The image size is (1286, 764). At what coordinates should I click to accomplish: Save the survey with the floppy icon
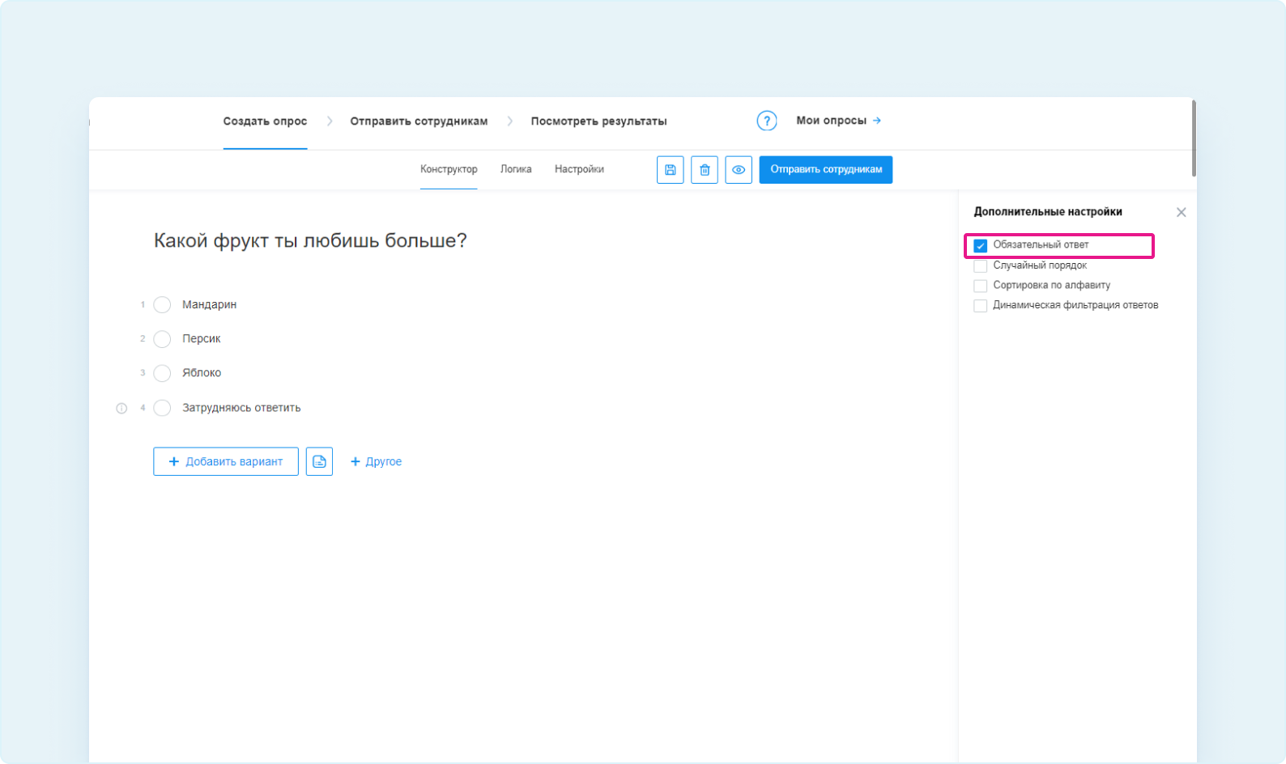(670, 170)
